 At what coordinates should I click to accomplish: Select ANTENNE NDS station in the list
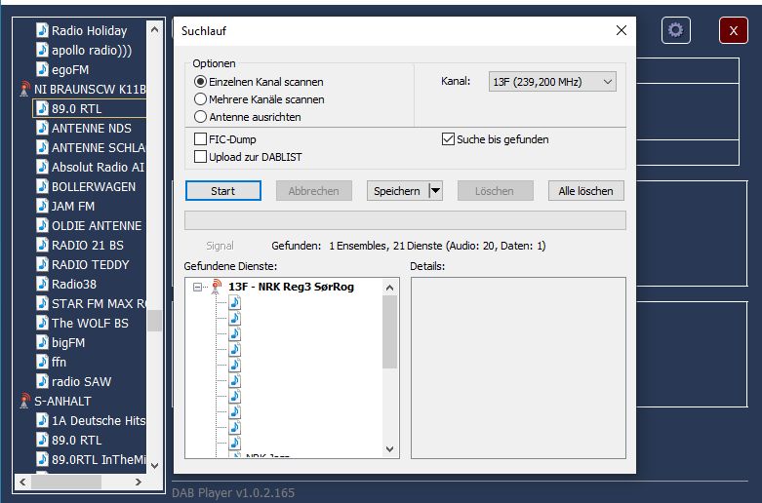(x=91, y=128)
